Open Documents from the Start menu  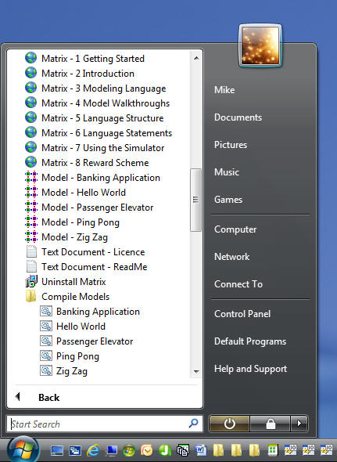tap(238, 117)
